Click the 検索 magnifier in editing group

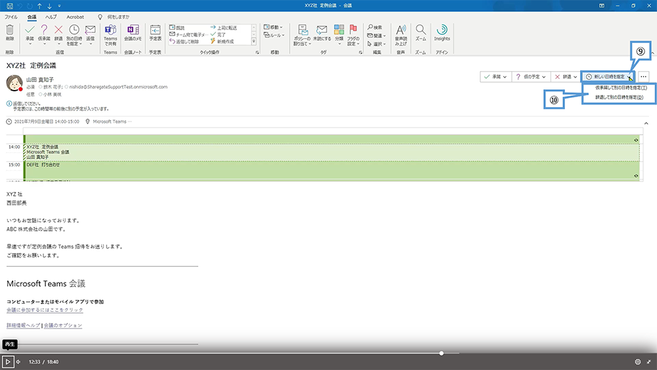[374, 27]
